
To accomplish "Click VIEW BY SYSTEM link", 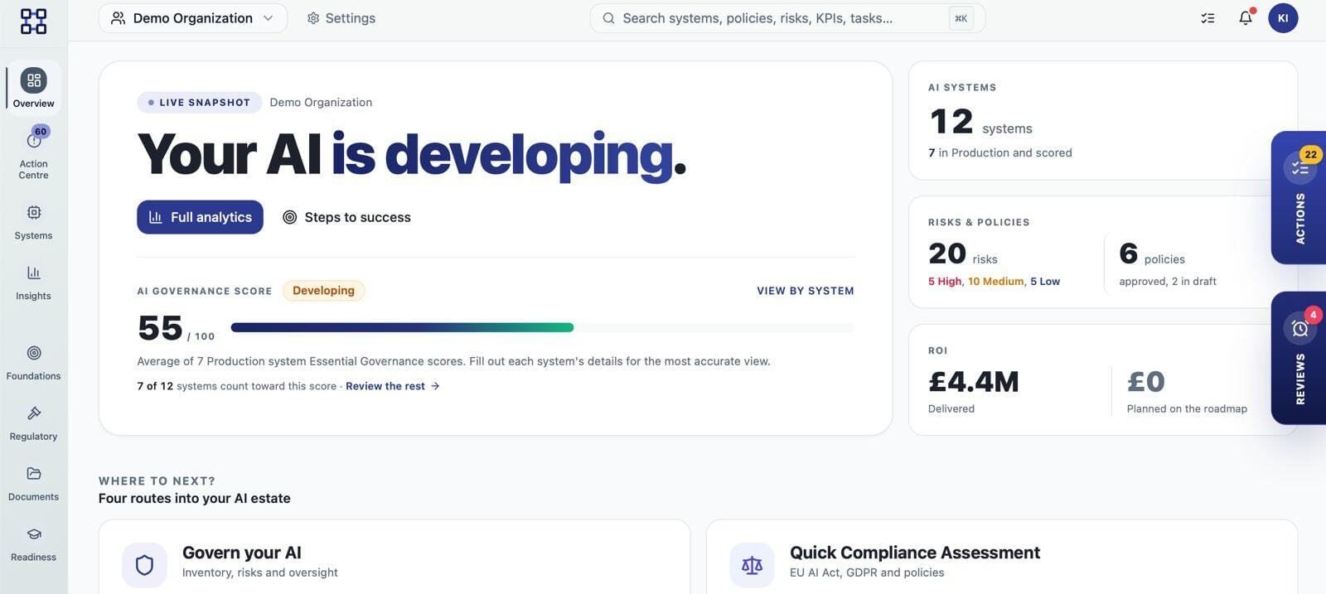I will tap(805, 291).
